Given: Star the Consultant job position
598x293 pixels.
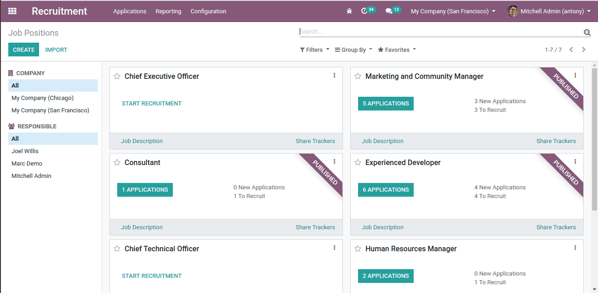Looking at the screenshot, I should click(x=117, y=162).
